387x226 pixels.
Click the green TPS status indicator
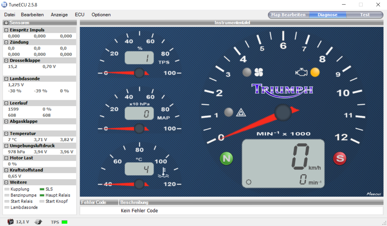pos(64,222)
